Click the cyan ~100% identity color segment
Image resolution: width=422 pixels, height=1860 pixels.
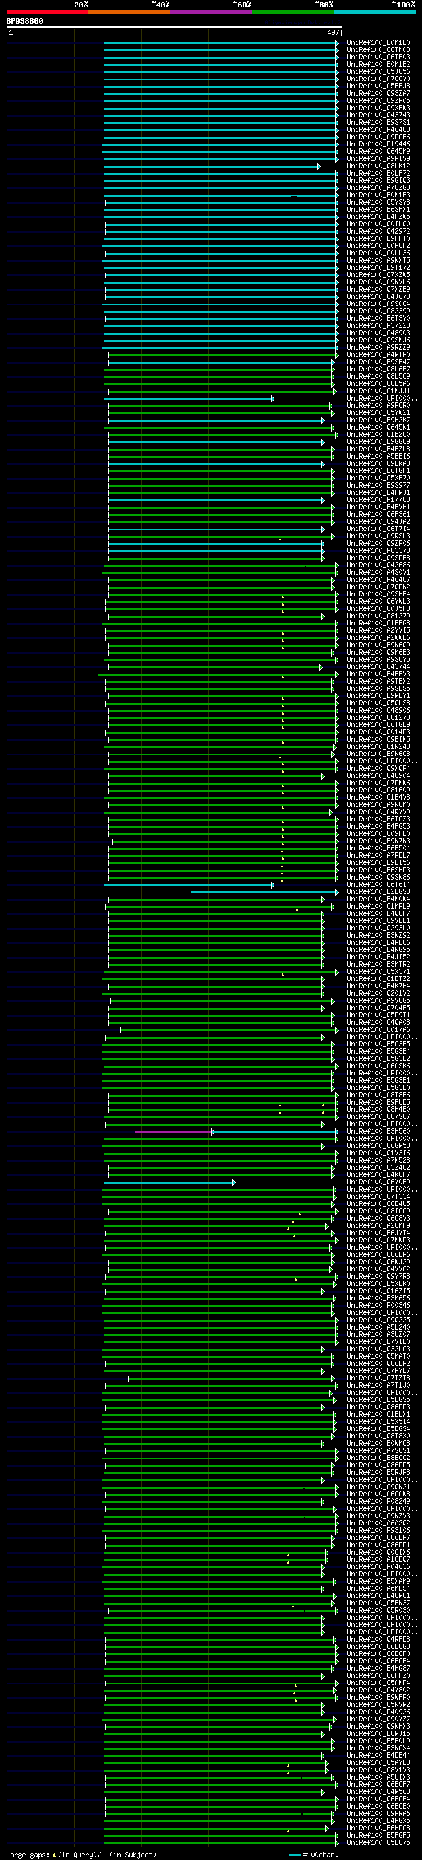(x=375, y=12)
